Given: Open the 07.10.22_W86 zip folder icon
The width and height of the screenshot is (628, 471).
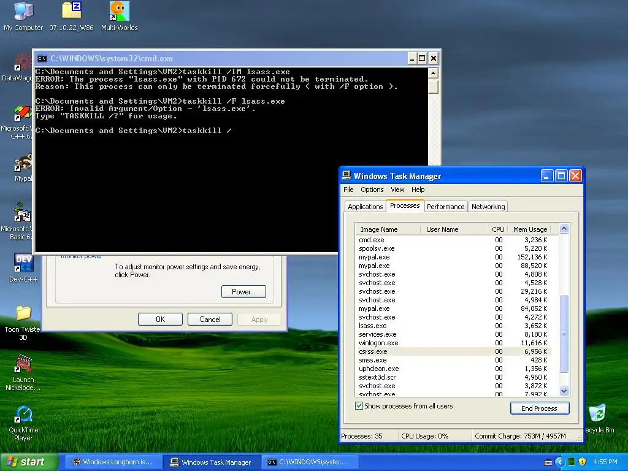Looking at the screenshot, I should (x=71, y=16).
